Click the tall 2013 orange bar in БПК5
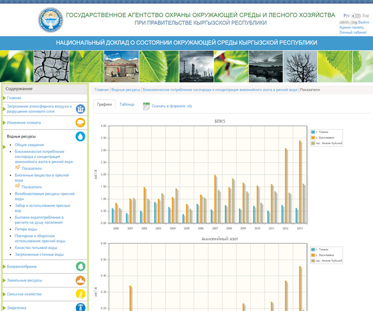This screenshot has width=373, height=311. (300, 182)
